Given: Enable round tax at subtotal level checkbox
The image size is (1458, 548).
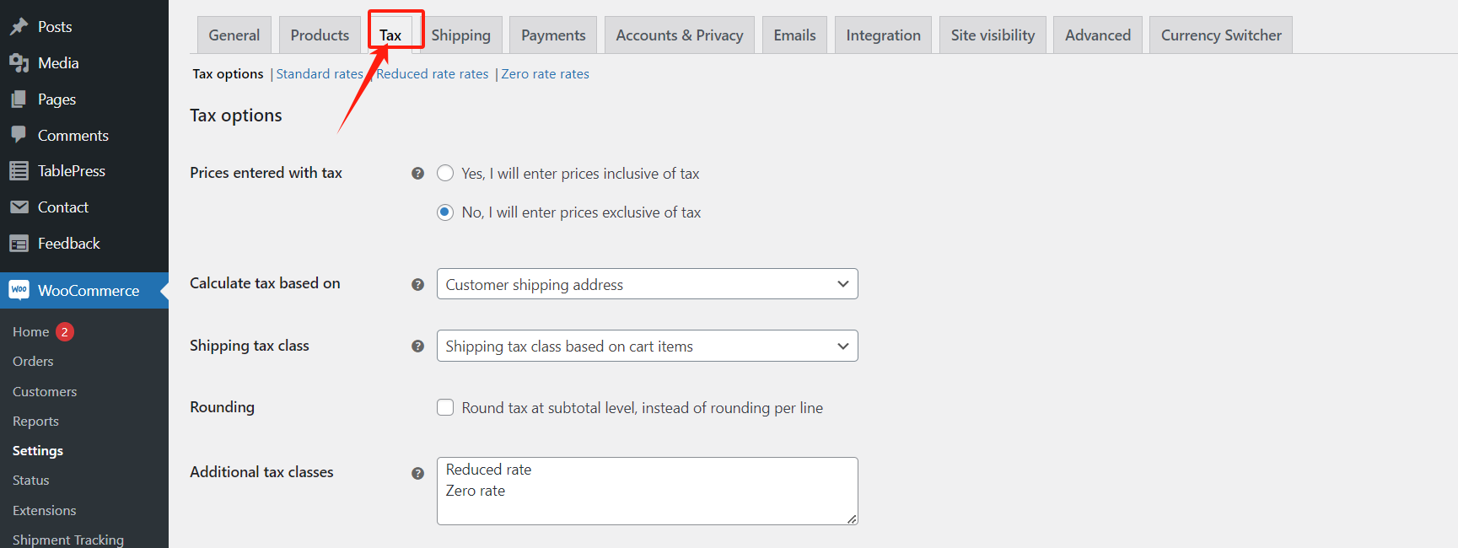Looking at the screenshot, I should pyautogui.click(x=445, y=408).
